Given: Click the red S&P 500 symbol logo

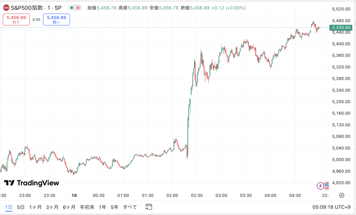Looking at the screenshot, I should (6, 8).
